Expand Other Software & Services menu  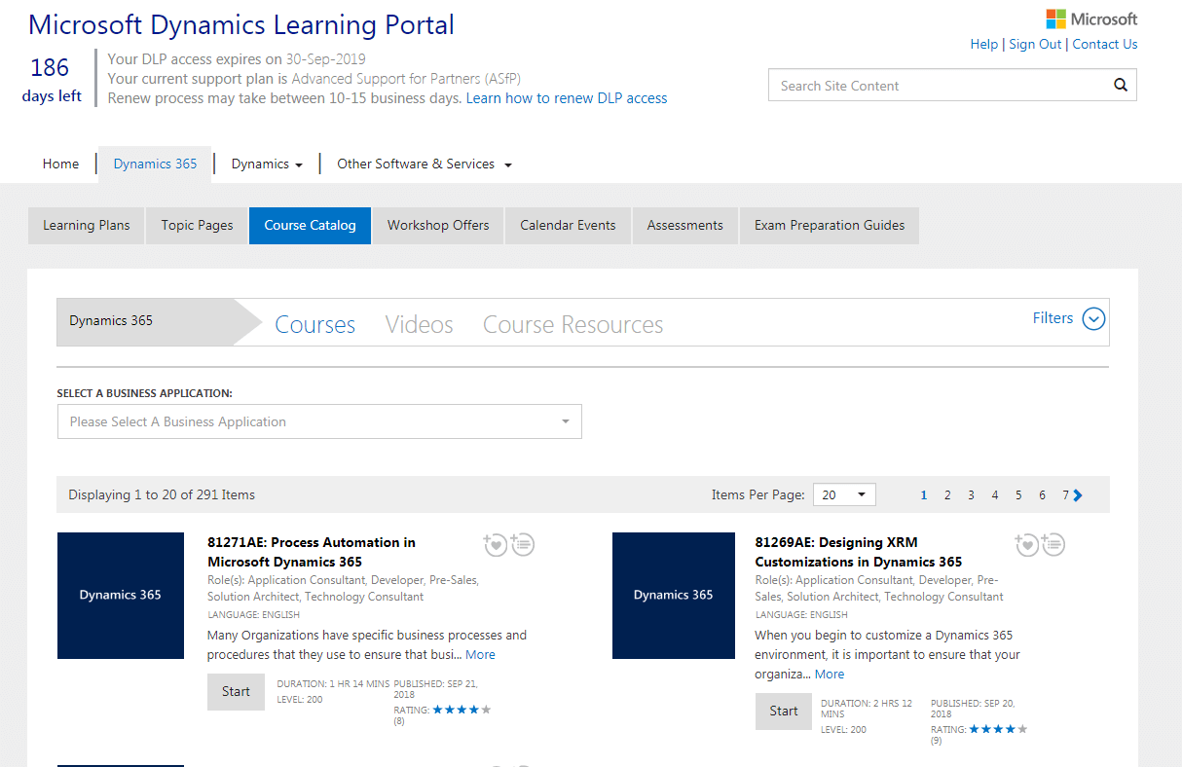[425, 164]
